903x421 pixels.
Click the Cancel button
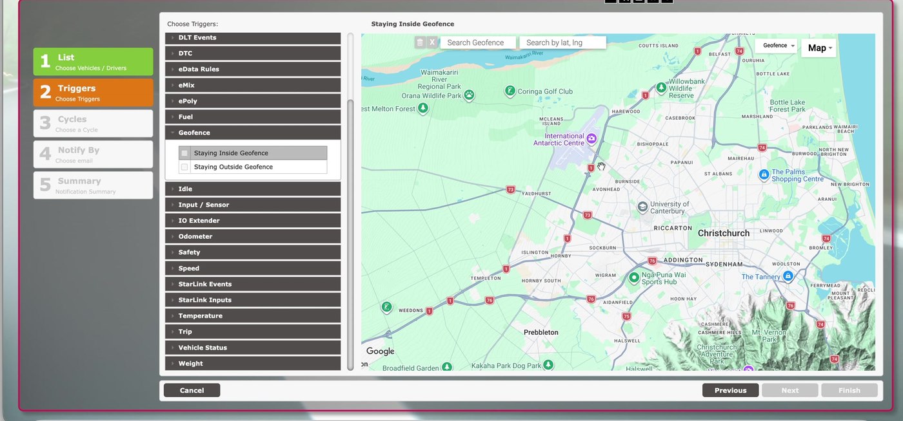pos(192,390)
